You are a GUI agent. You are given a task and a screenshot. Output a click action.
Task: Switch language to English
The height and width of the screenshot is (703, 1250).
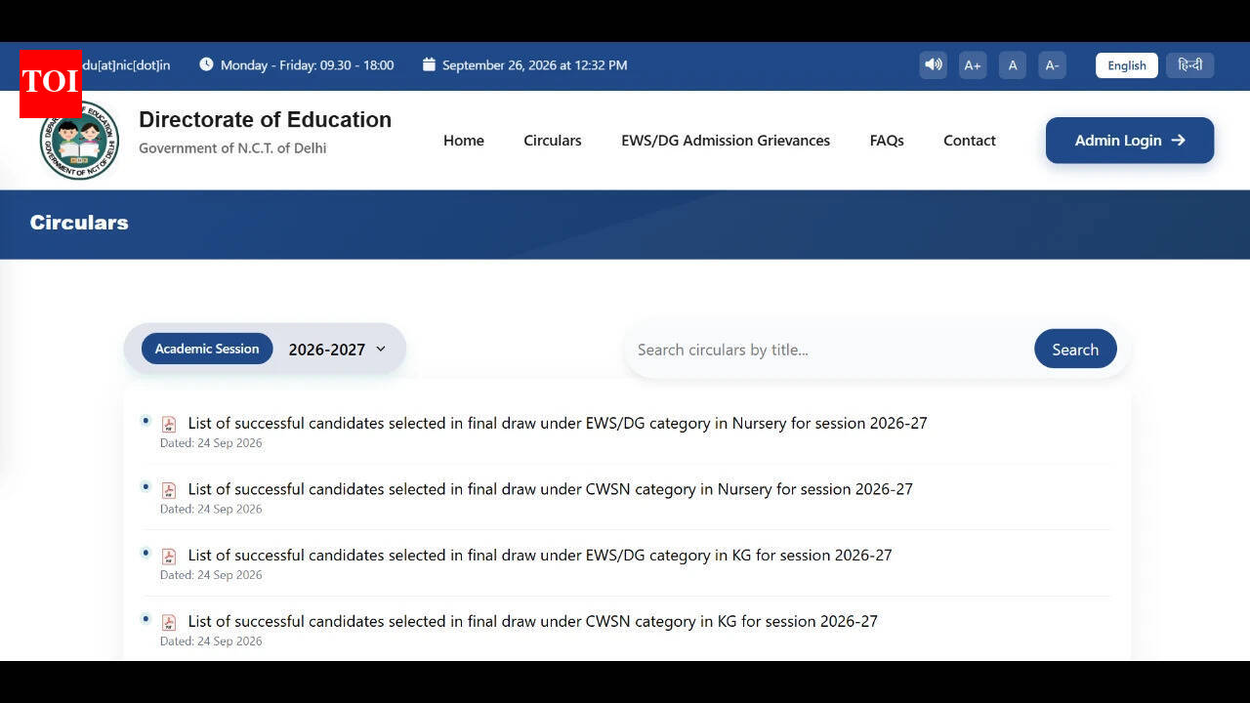1127,65
